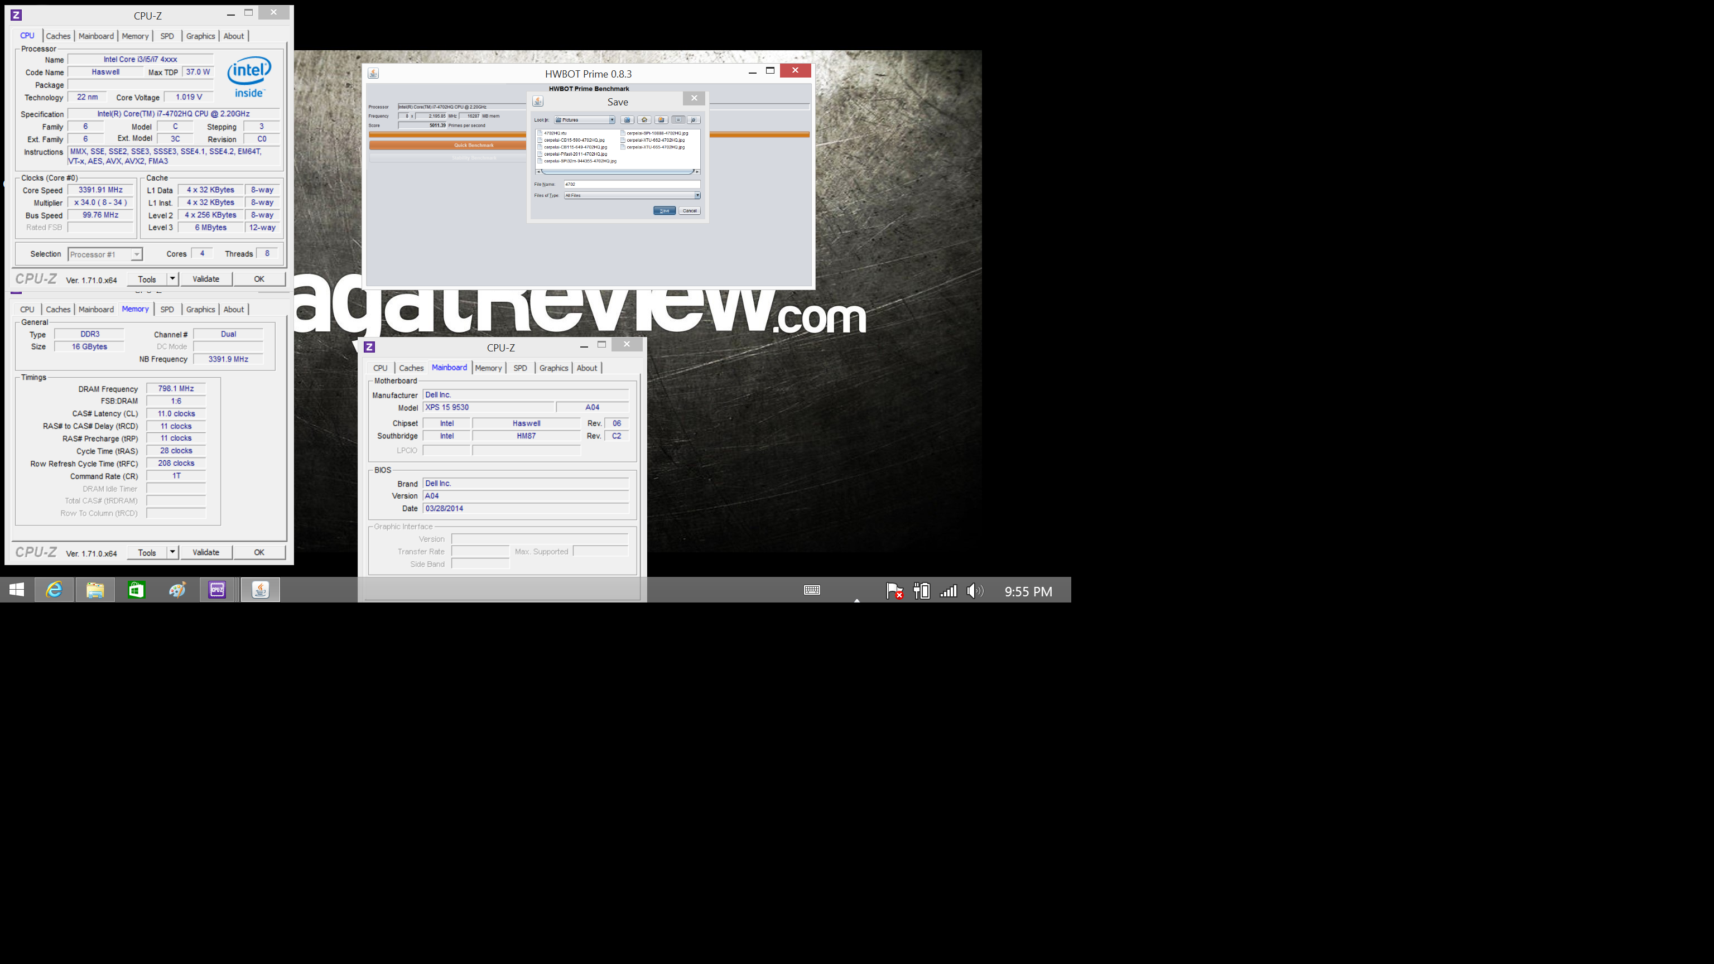The width and height of the screenshot is (1714, 964).
Task: Switch Save dialog to List view
Action: pos(678,120)
